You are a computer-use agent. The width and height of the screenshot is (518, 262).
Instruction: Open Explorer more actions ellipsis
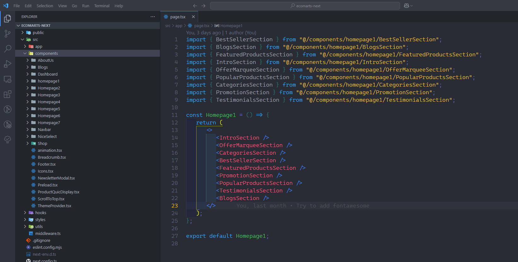[153, 17]
